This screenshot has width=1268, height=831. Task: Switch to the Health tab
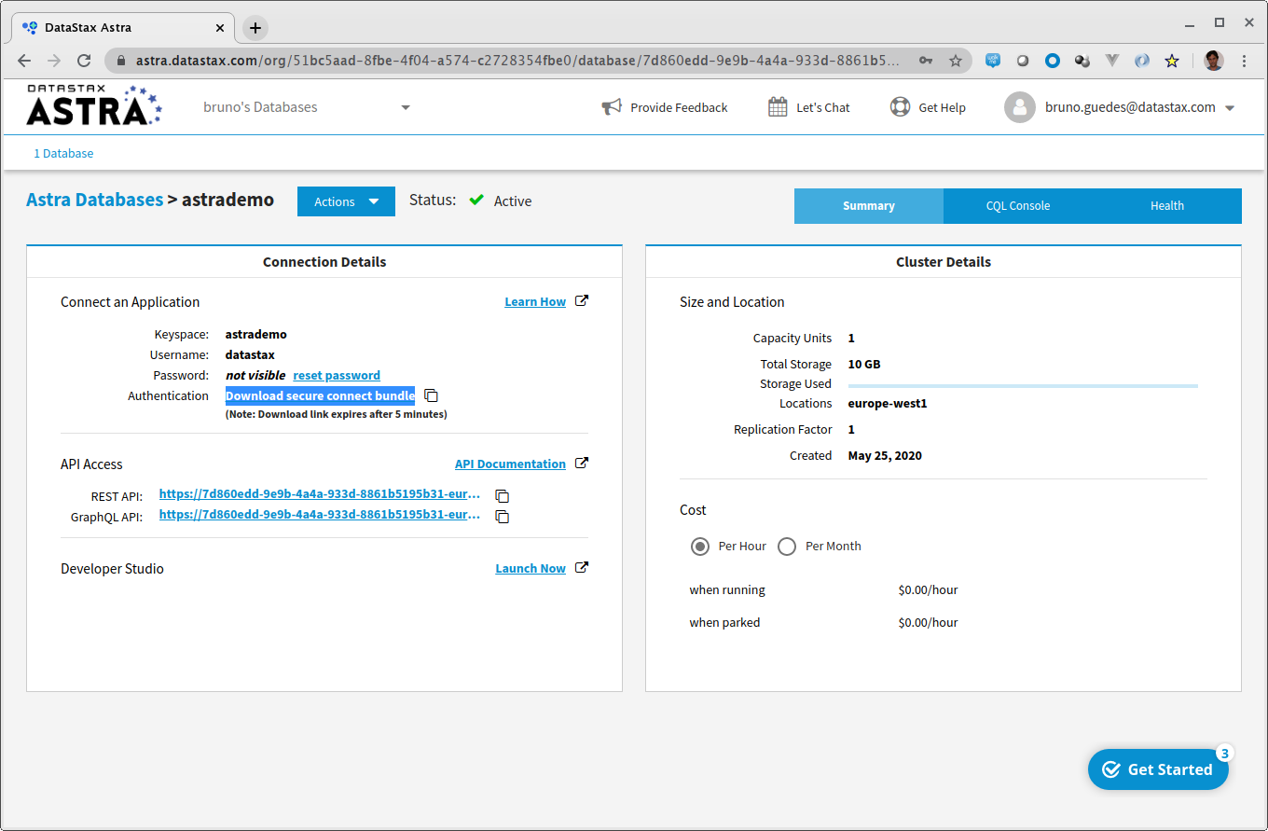(1167, 206)
